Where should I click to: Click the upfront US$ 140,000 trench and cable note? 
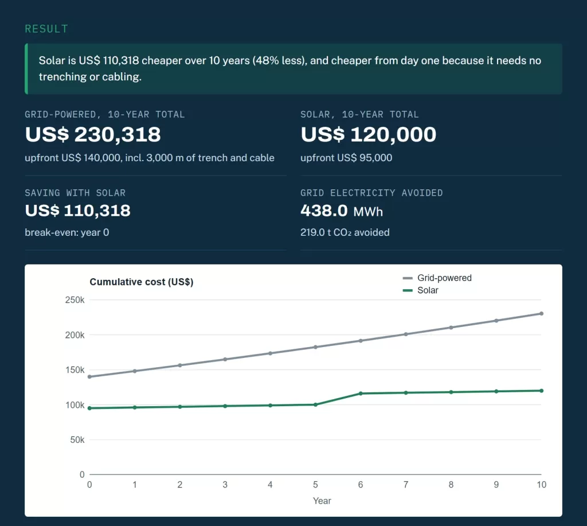(x=150, y=158)
